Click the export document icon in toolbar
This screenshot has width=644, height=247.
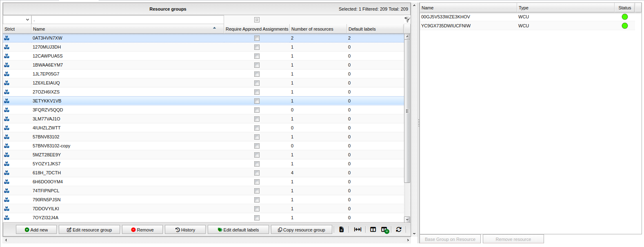click(x=342, y=229)
